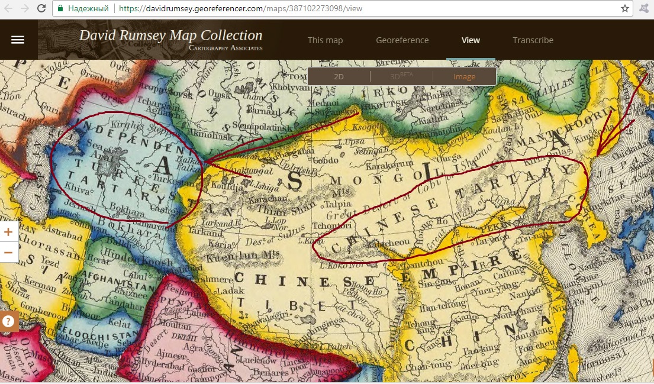This screenshot has height=384, width=654.
Task: Zoom out of the map
Action: [8, 252]
